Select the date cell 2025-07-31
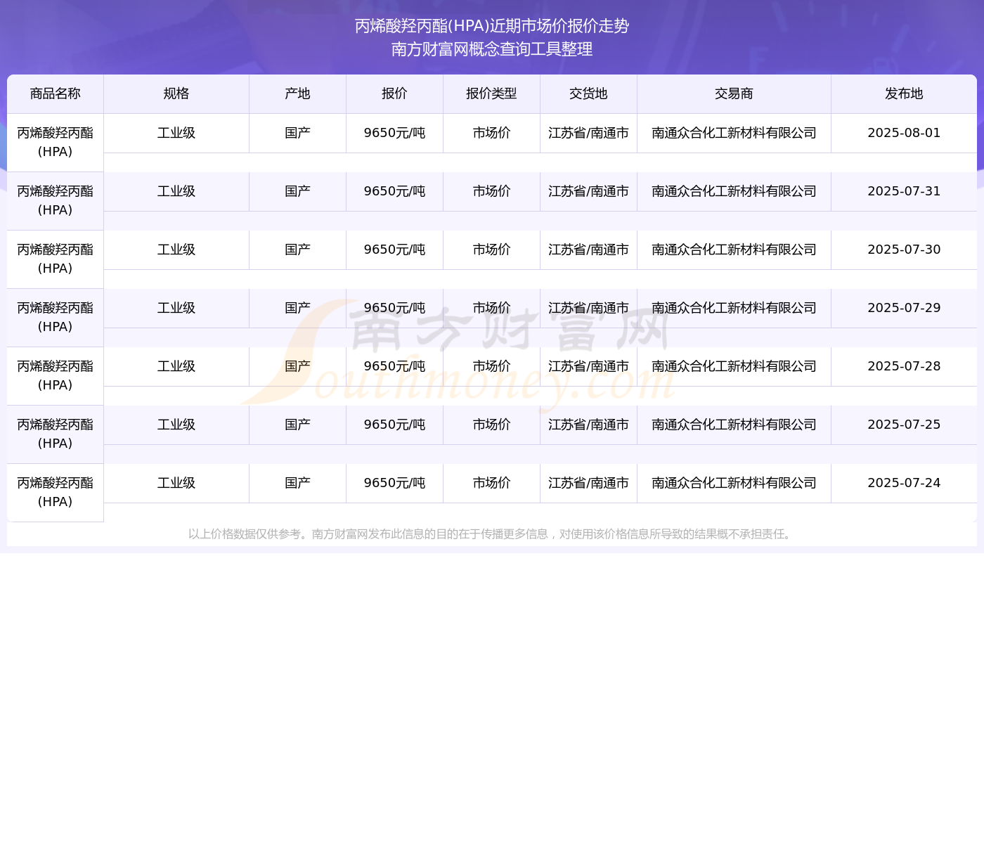The width and height of the screenshot is (984, 847). pyautogui.click(x=904, y=191)
